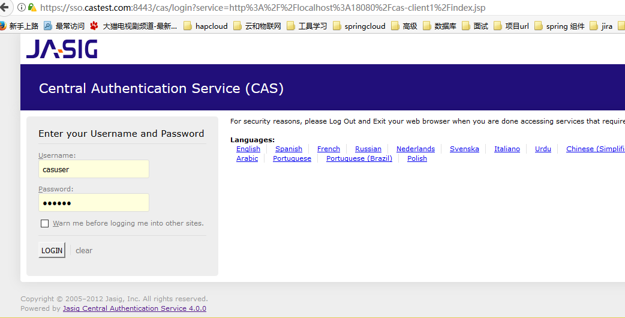Open the 工具学习 bookmark folder

[x=307, y=26]
